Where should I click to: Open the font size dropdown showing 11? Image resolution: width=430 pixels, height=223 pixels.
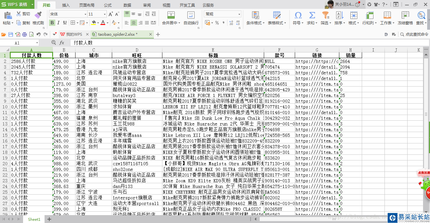[x=105, y=14]
